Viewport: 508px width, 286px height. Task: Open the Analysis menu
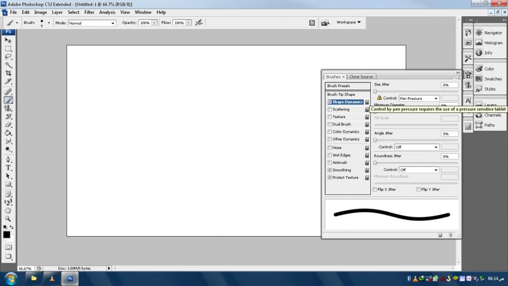[x=107, y=12]
